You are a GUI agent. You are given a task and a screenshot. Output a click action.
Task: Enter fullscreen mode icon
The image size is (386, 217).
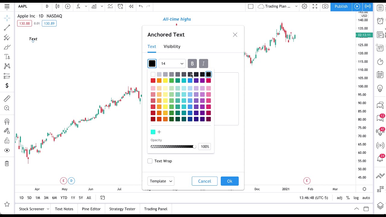[315, 6]
